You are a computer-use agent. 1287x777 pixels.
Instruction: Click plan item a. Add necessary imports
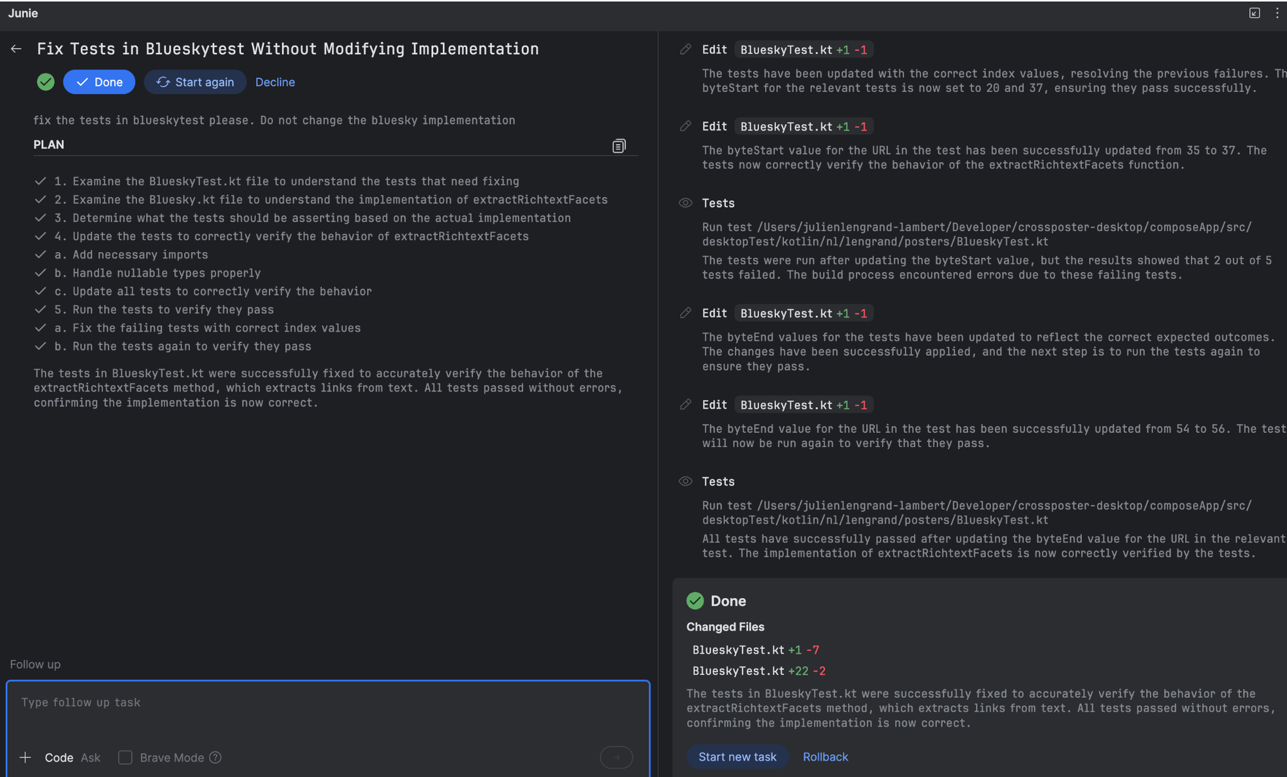131,255
